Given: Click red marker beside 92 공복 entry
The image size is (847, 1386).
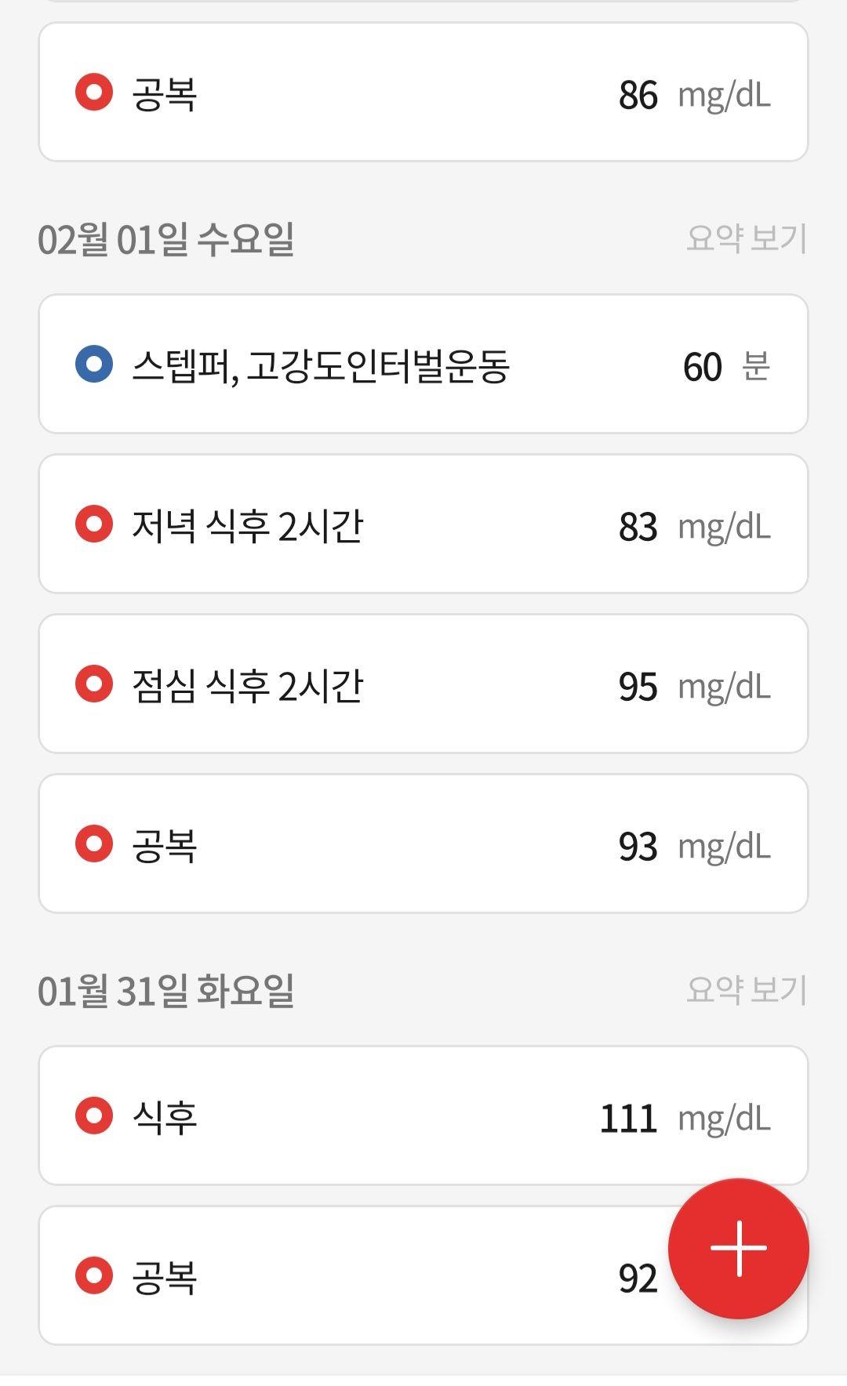Looking at the screenshot, I should pyautogui.click(x=94, y=1275).
